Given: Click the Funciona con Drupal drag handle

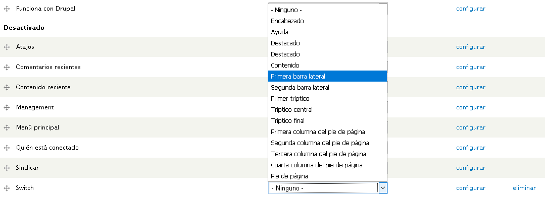Looking at the screenshot, I should coord(7,9).
